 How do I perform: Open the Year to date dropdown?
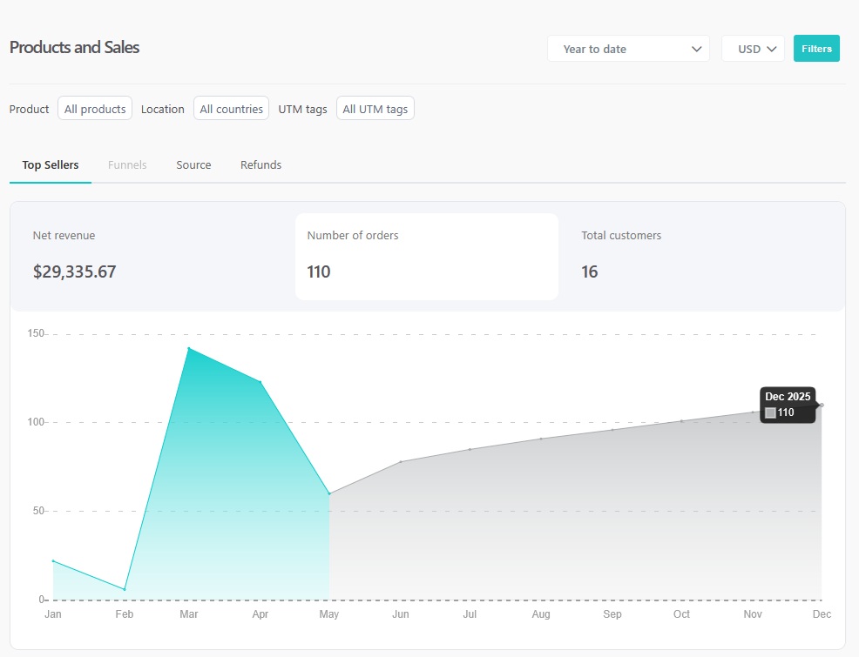628,49
